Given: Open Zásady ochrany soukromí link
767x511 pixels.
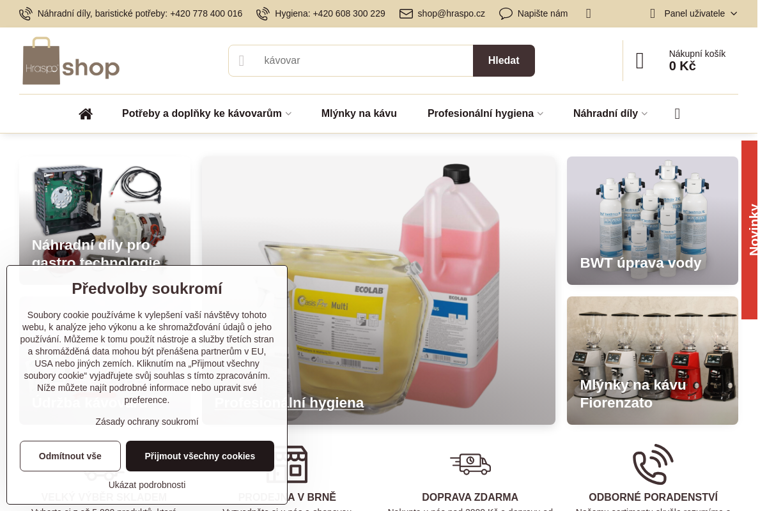Looking at the screenshot, I should pyautogui.click(x=147, y=422).
